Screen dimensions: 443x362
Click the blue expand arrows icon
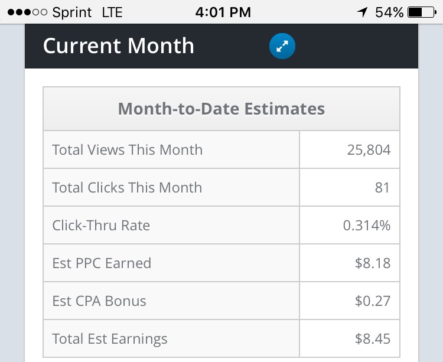[x=282, y=47]
